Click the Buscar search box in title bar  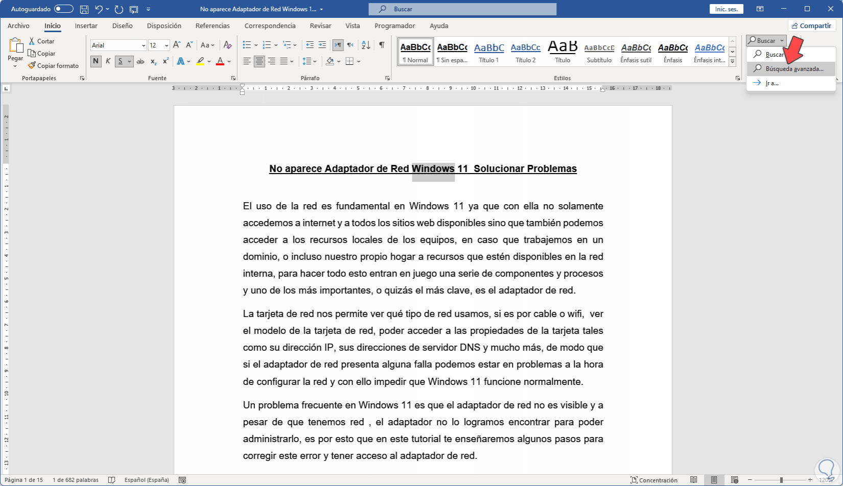click(462, 9)
